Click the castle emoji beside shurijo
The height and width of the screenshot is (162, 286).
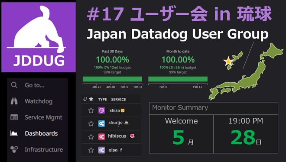(127, 123)
